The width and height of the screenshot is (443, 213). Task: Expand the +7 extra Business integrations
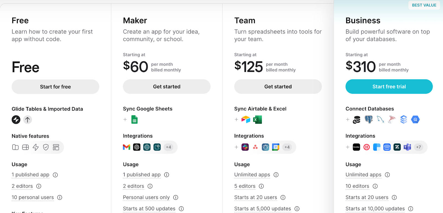point(418,147)
